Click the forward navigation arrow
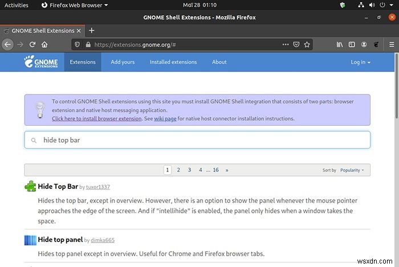The height and width of the screenshot is (267, 399). click(20, 45)
